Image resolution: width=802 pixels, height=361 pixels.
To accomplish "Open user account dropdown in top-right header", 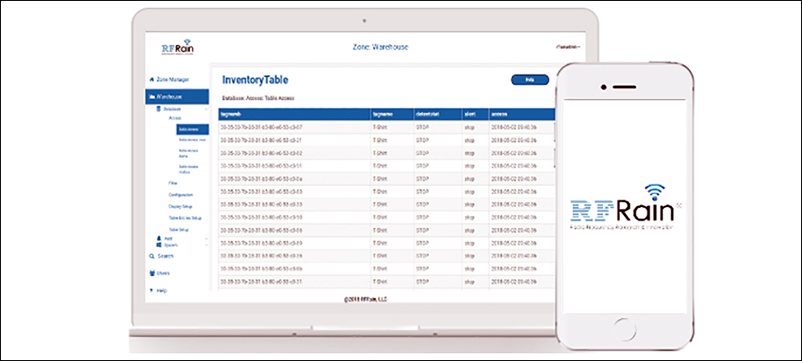I will click(x=568, y=47).
